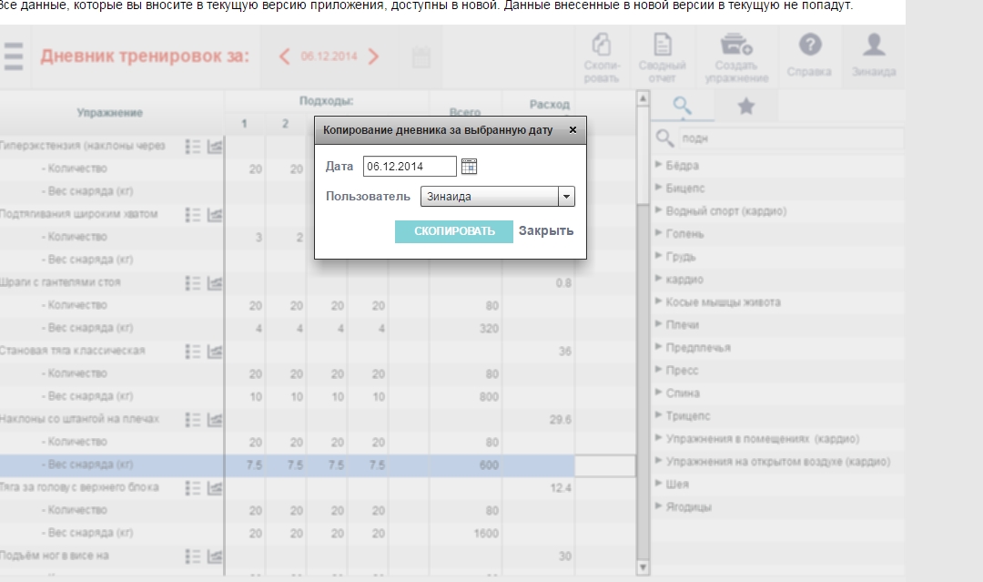Viewport: 983px width, 582px height.
Task: Click the Дата input field
Action: tap(410, 166)
